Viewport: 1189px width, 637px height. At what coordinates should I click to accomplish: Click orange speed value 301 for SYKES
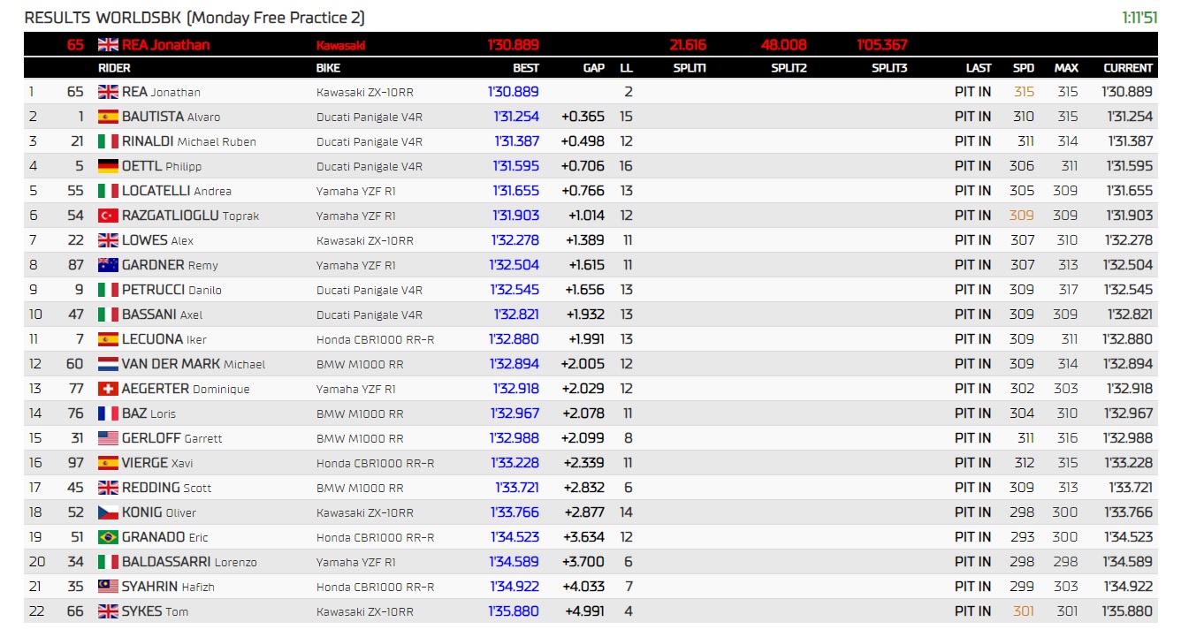[1024, 610]
